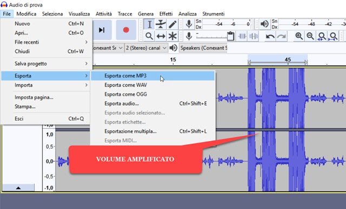Select the asterisk Multi-Tool
346x209 pixels.
click(x=172, y=36)
